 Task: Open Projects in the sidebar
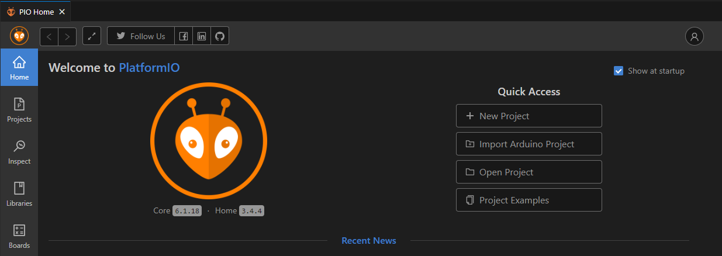[19, 110]
